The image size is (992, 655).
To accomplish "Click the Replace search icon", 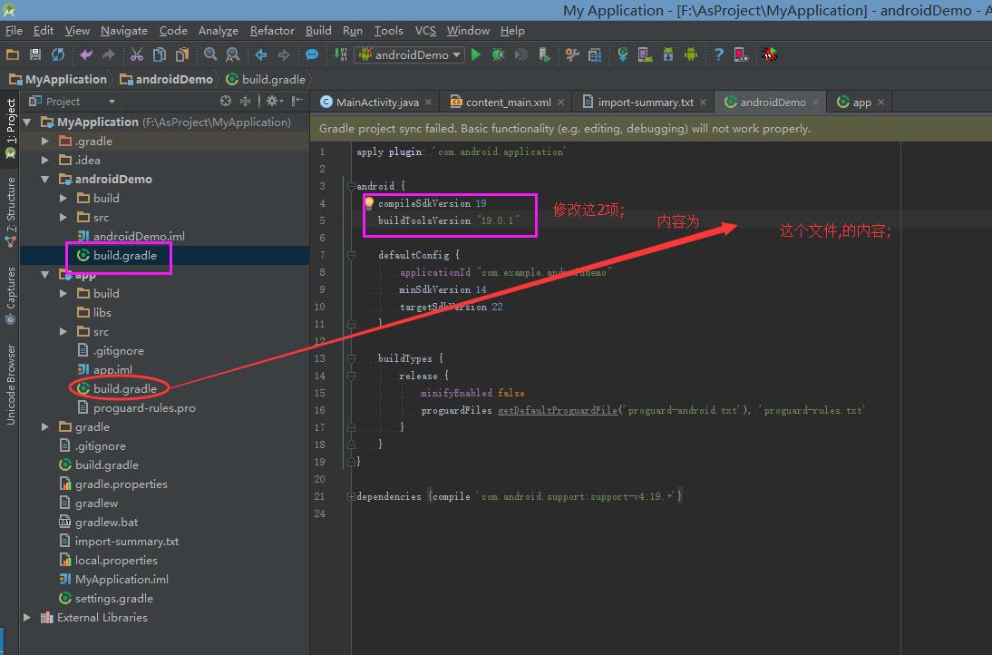I will [x=233, y=55].
